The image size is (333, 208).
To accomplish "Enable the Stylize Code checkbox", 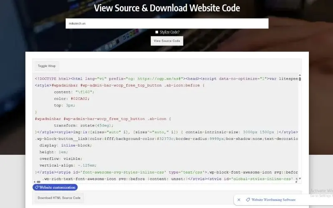I will [x=157, y=32].
